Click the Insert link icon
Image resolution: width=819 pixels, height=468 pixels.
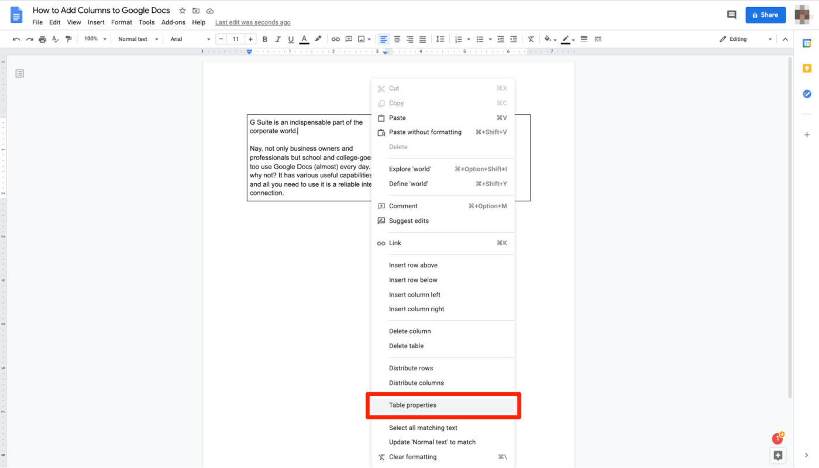335,39
